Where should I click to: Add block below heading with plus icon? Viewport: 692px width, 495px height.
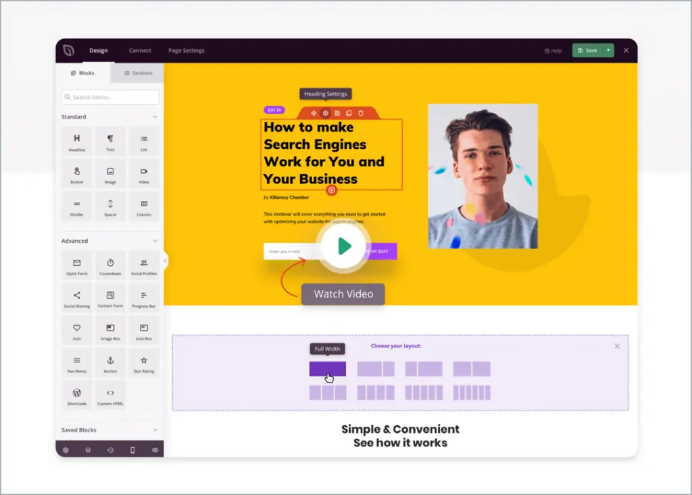[331, 190]
